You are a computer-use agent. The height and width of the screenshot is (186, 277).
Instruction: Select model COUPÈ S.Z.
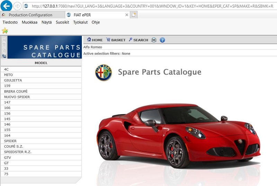click(41, 147)
